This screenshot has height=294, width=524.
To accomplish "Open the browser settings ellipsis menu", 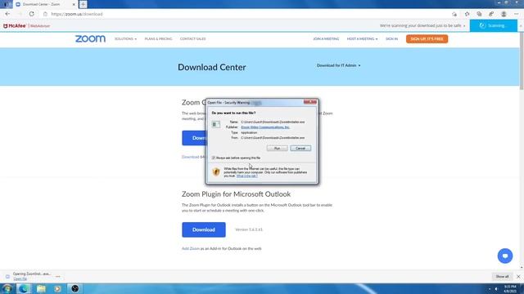I will [x=516, y=14].
